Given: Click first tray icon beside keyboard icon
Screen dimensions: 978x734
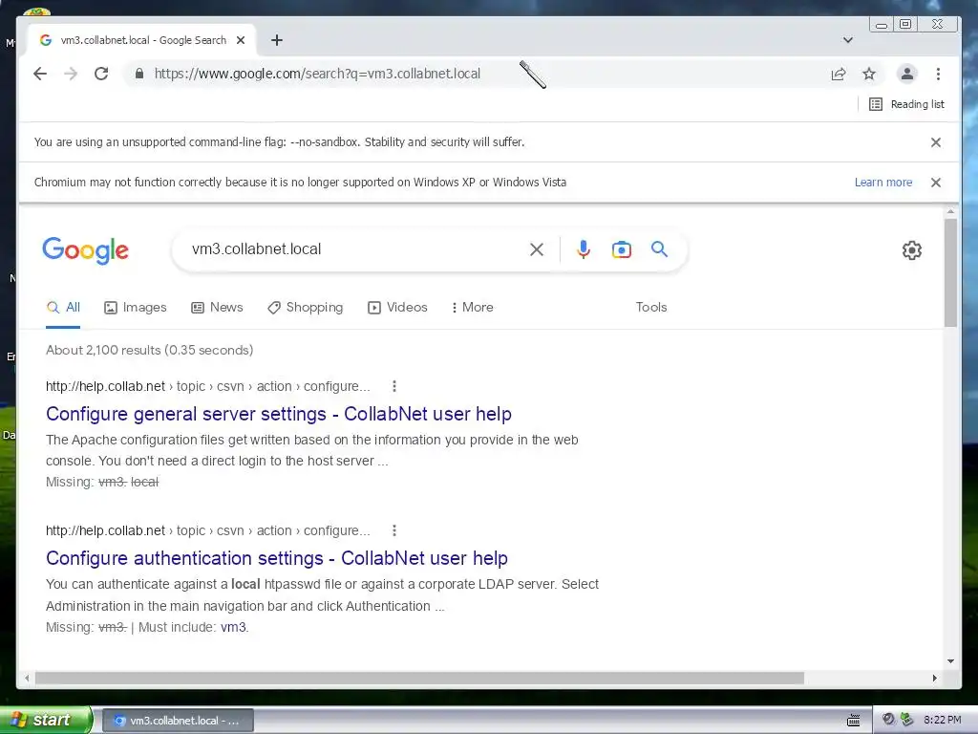Looking at the screenshot, I should [888, 720].
